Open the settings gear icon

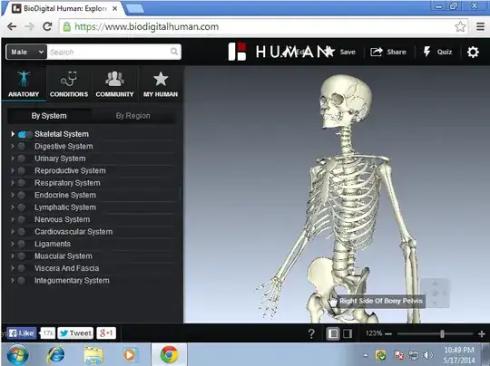[473, 52]
